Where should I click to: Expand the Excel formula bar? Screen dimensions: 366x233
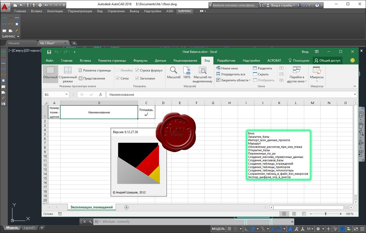(x=355, y=94)
